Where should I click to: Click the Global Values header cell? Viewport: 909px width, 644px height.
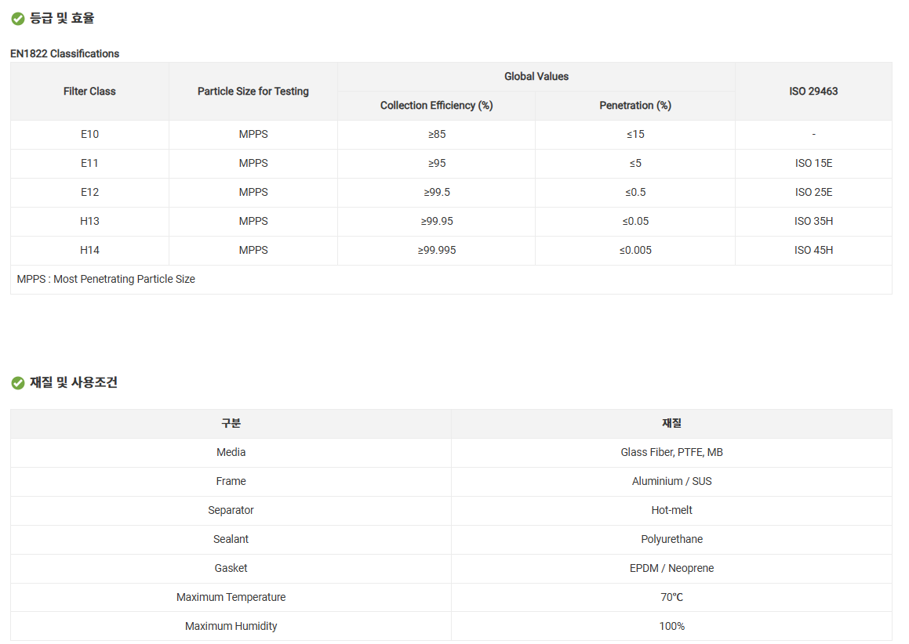(536, 77)
